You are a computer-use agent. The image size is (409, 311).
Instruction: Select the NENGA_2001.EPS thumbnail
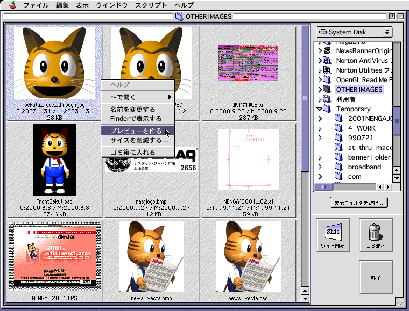[x=55, y=256]
